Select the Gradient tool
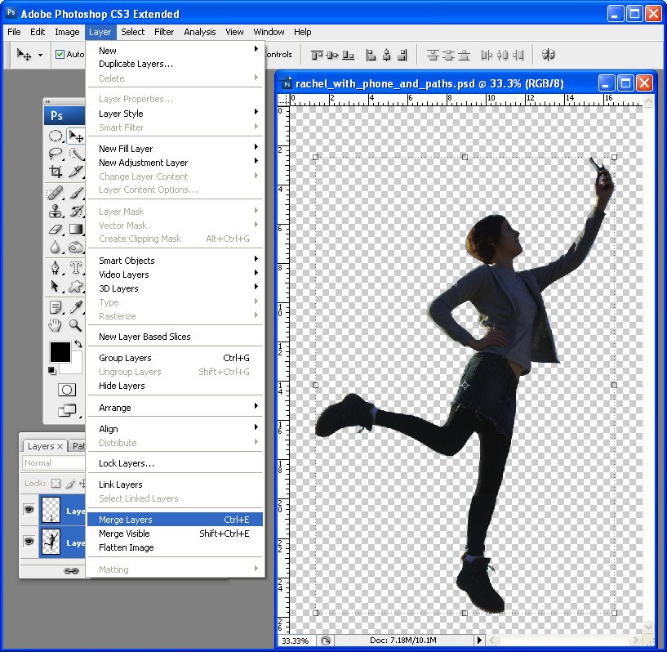 coord(76,229)
